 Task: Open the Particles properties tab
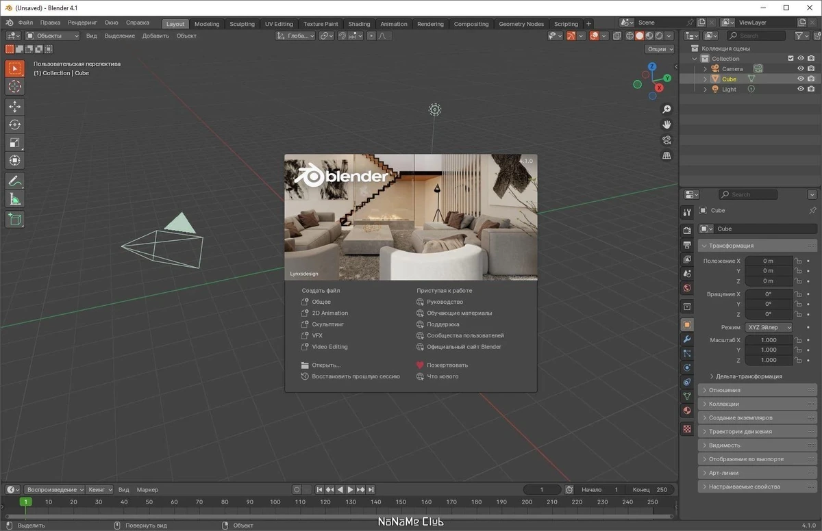click(687, 353)
